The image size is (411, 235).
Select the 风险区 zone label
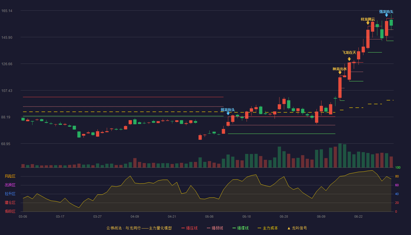point(10,176)
